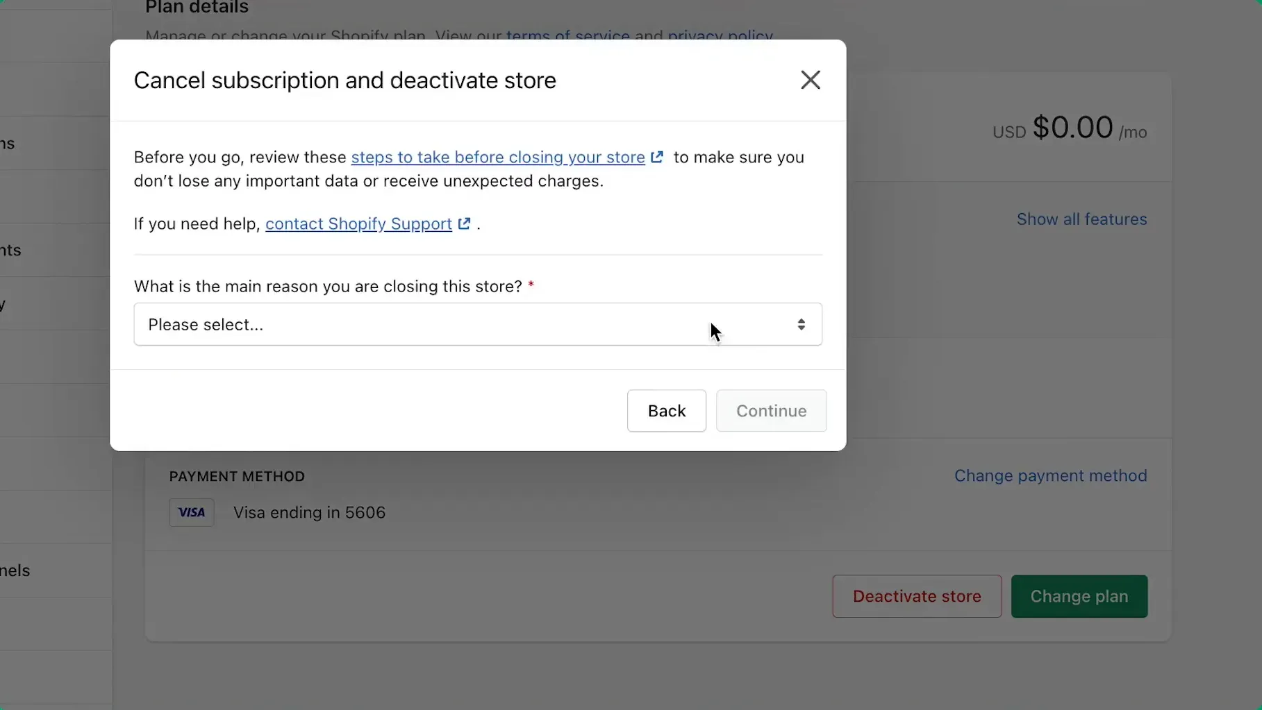Select the Visa ending in 5606 payment row

[310, 512]
